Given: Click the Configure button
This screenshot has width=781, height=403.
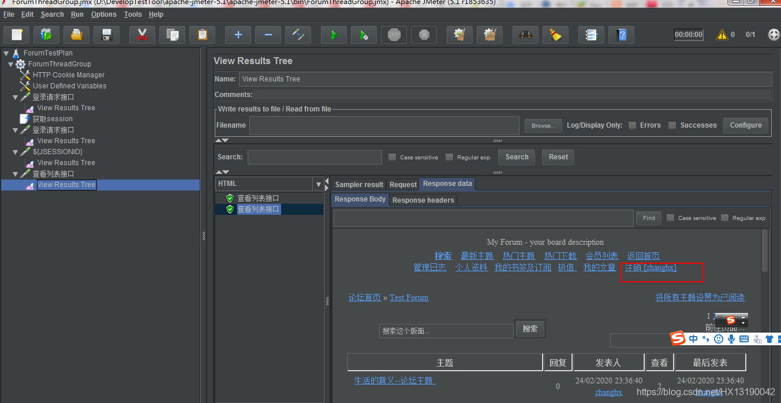Looking at the screenshot, I should [746, 125].
